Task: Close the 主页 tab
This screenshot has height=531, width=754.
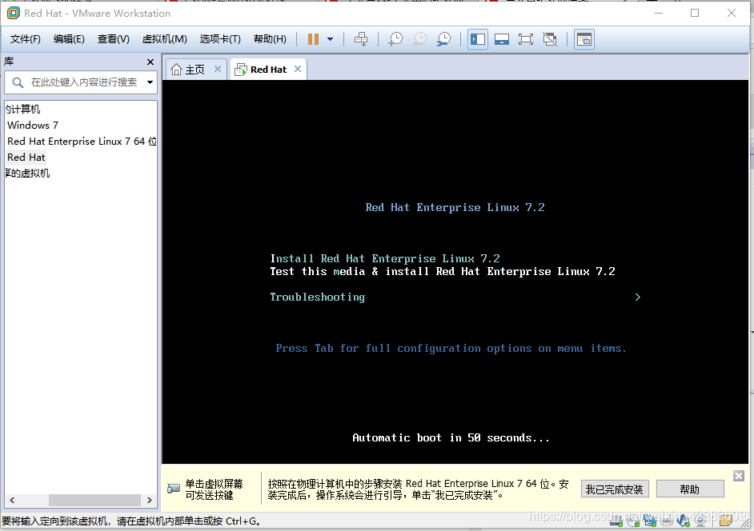Action: click(x=218, y=69)
